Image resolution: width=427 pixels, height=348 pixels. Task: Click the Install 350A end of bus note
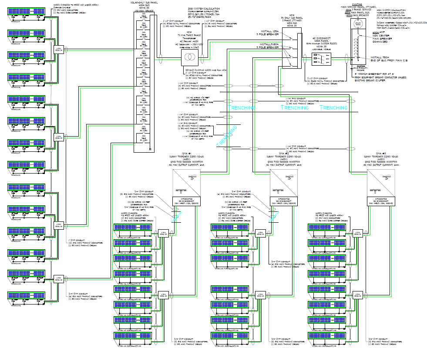(x=381, y=59)
